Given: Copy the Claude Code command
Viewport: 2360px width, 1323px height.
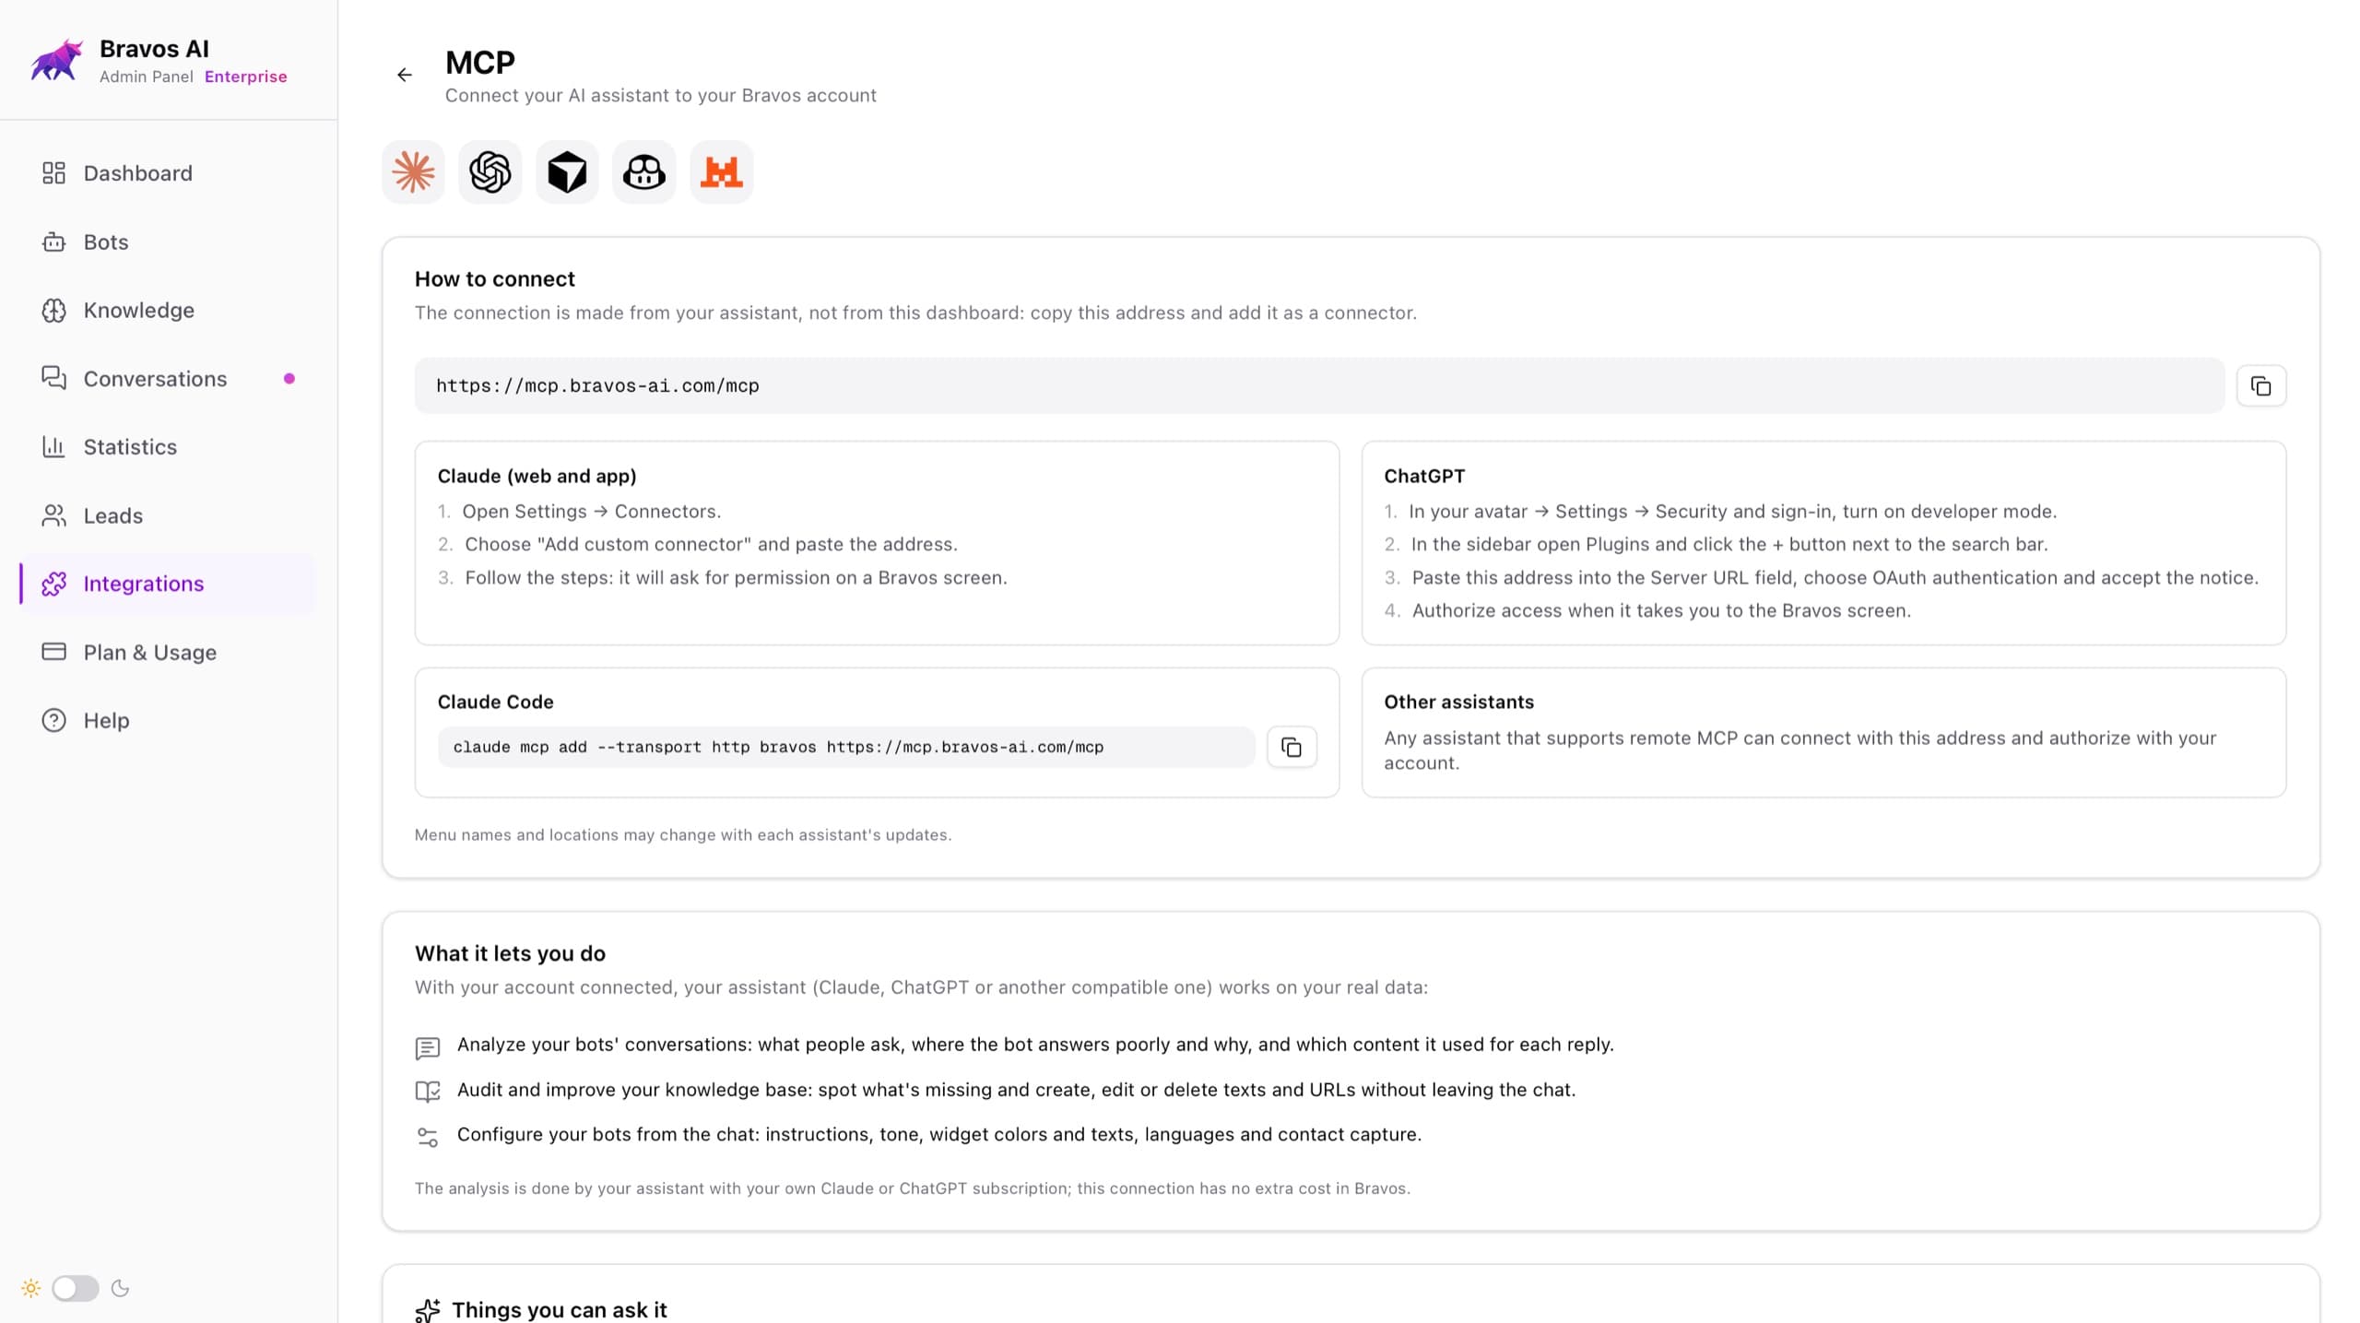Looking at the screenshot, I should point(1292,747).
